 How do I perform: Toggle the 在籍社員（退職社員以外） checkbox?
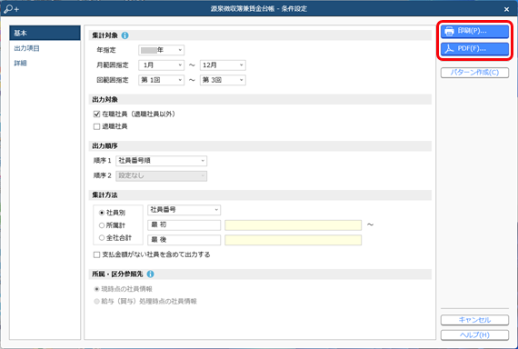click(x=97, y=115)
